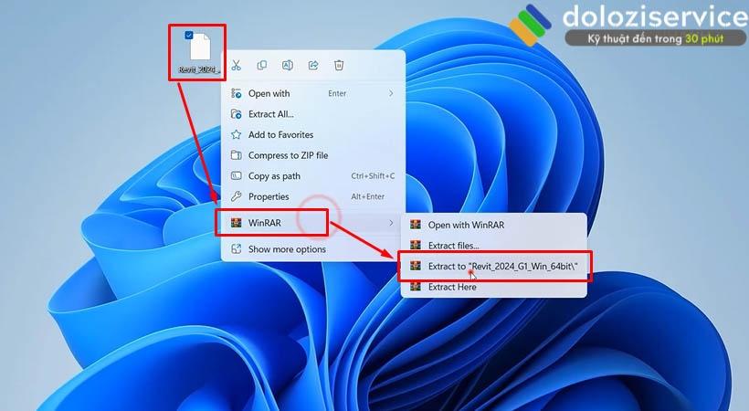
Task: Choose Extract All from context menu
Action: click(x=270, y=114)
